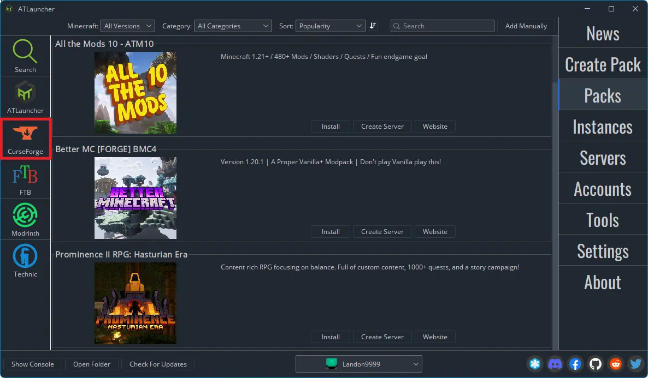Click the All the Mods 10 - ATM10 title
The image size is (648, 378).
[x=104, y=44]
